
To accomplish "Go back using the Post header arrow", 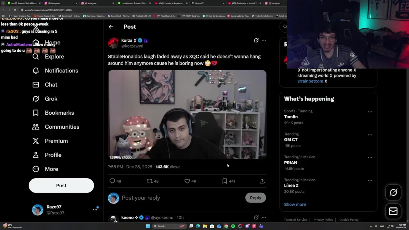I will (111, 27).
